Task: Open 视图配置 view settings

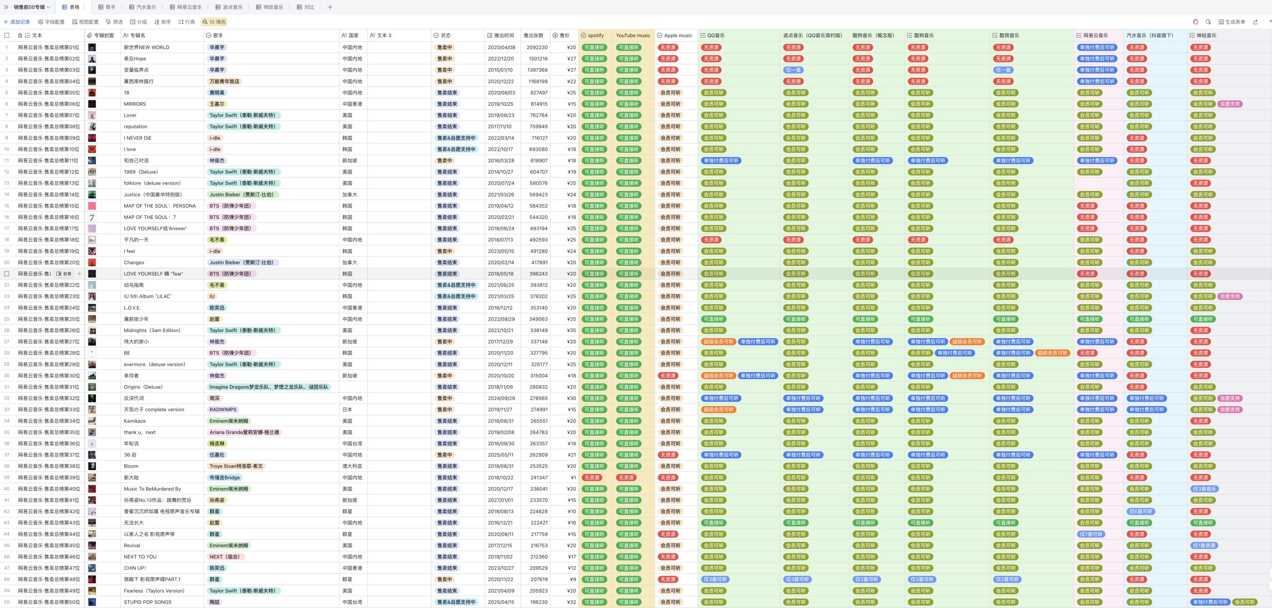Action: pyautogui.click(x=85, y=22)
